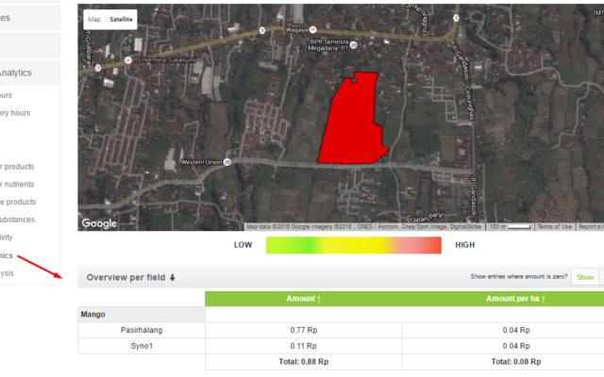This screenshot has width=604, height=377.
Task: Sort by Amount per ha column
Action: tap(515, 299)
